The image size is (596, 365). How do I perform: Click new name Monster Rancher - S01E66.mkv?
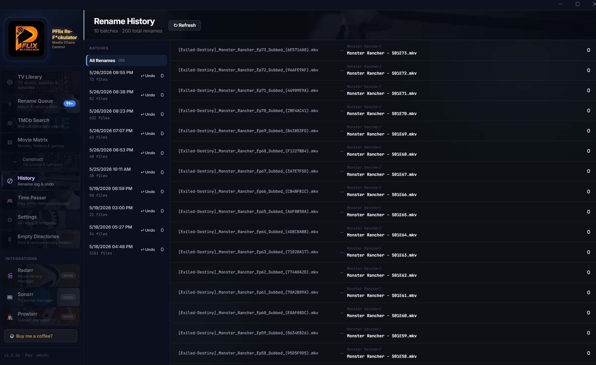coord(382,195)
